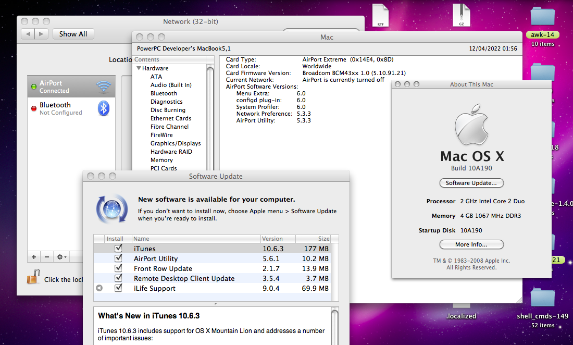573x345 pixels.
Task: Remove selected service with minus button
Action: point(47,257)
